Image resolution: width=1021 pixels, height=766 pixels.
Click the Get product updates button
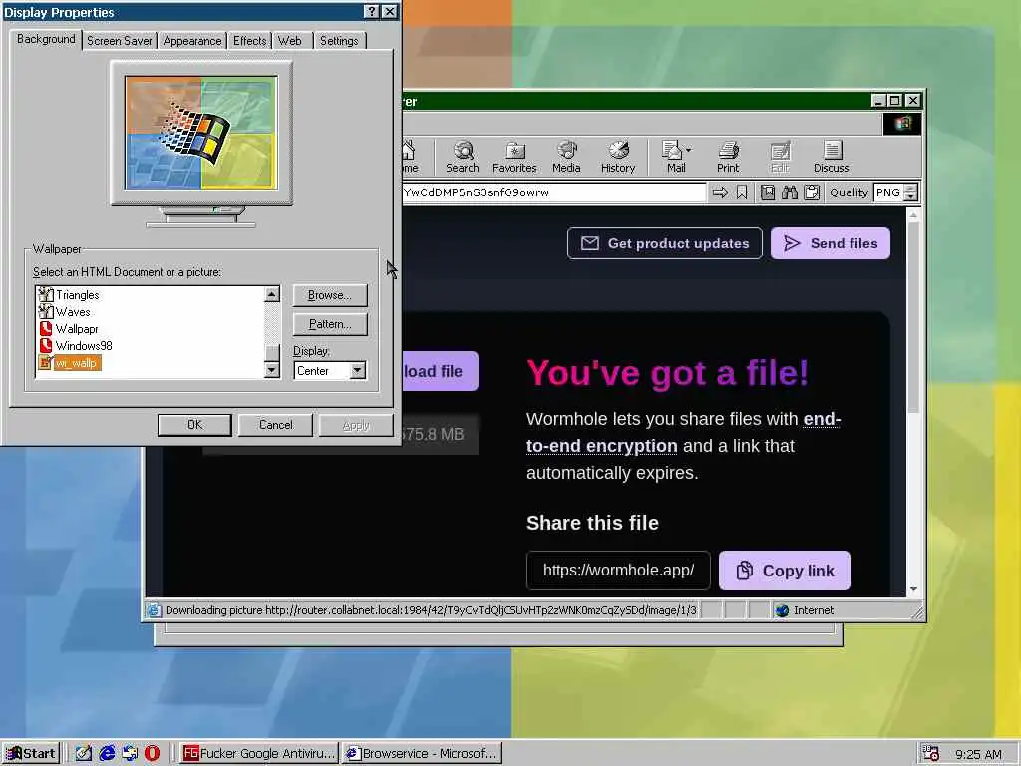coord(665,243)
